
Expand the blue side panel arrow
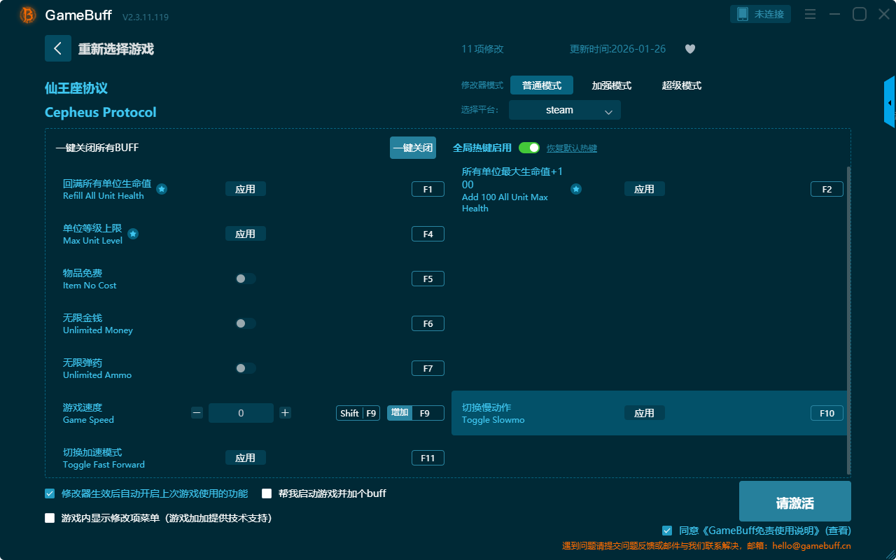890,103
